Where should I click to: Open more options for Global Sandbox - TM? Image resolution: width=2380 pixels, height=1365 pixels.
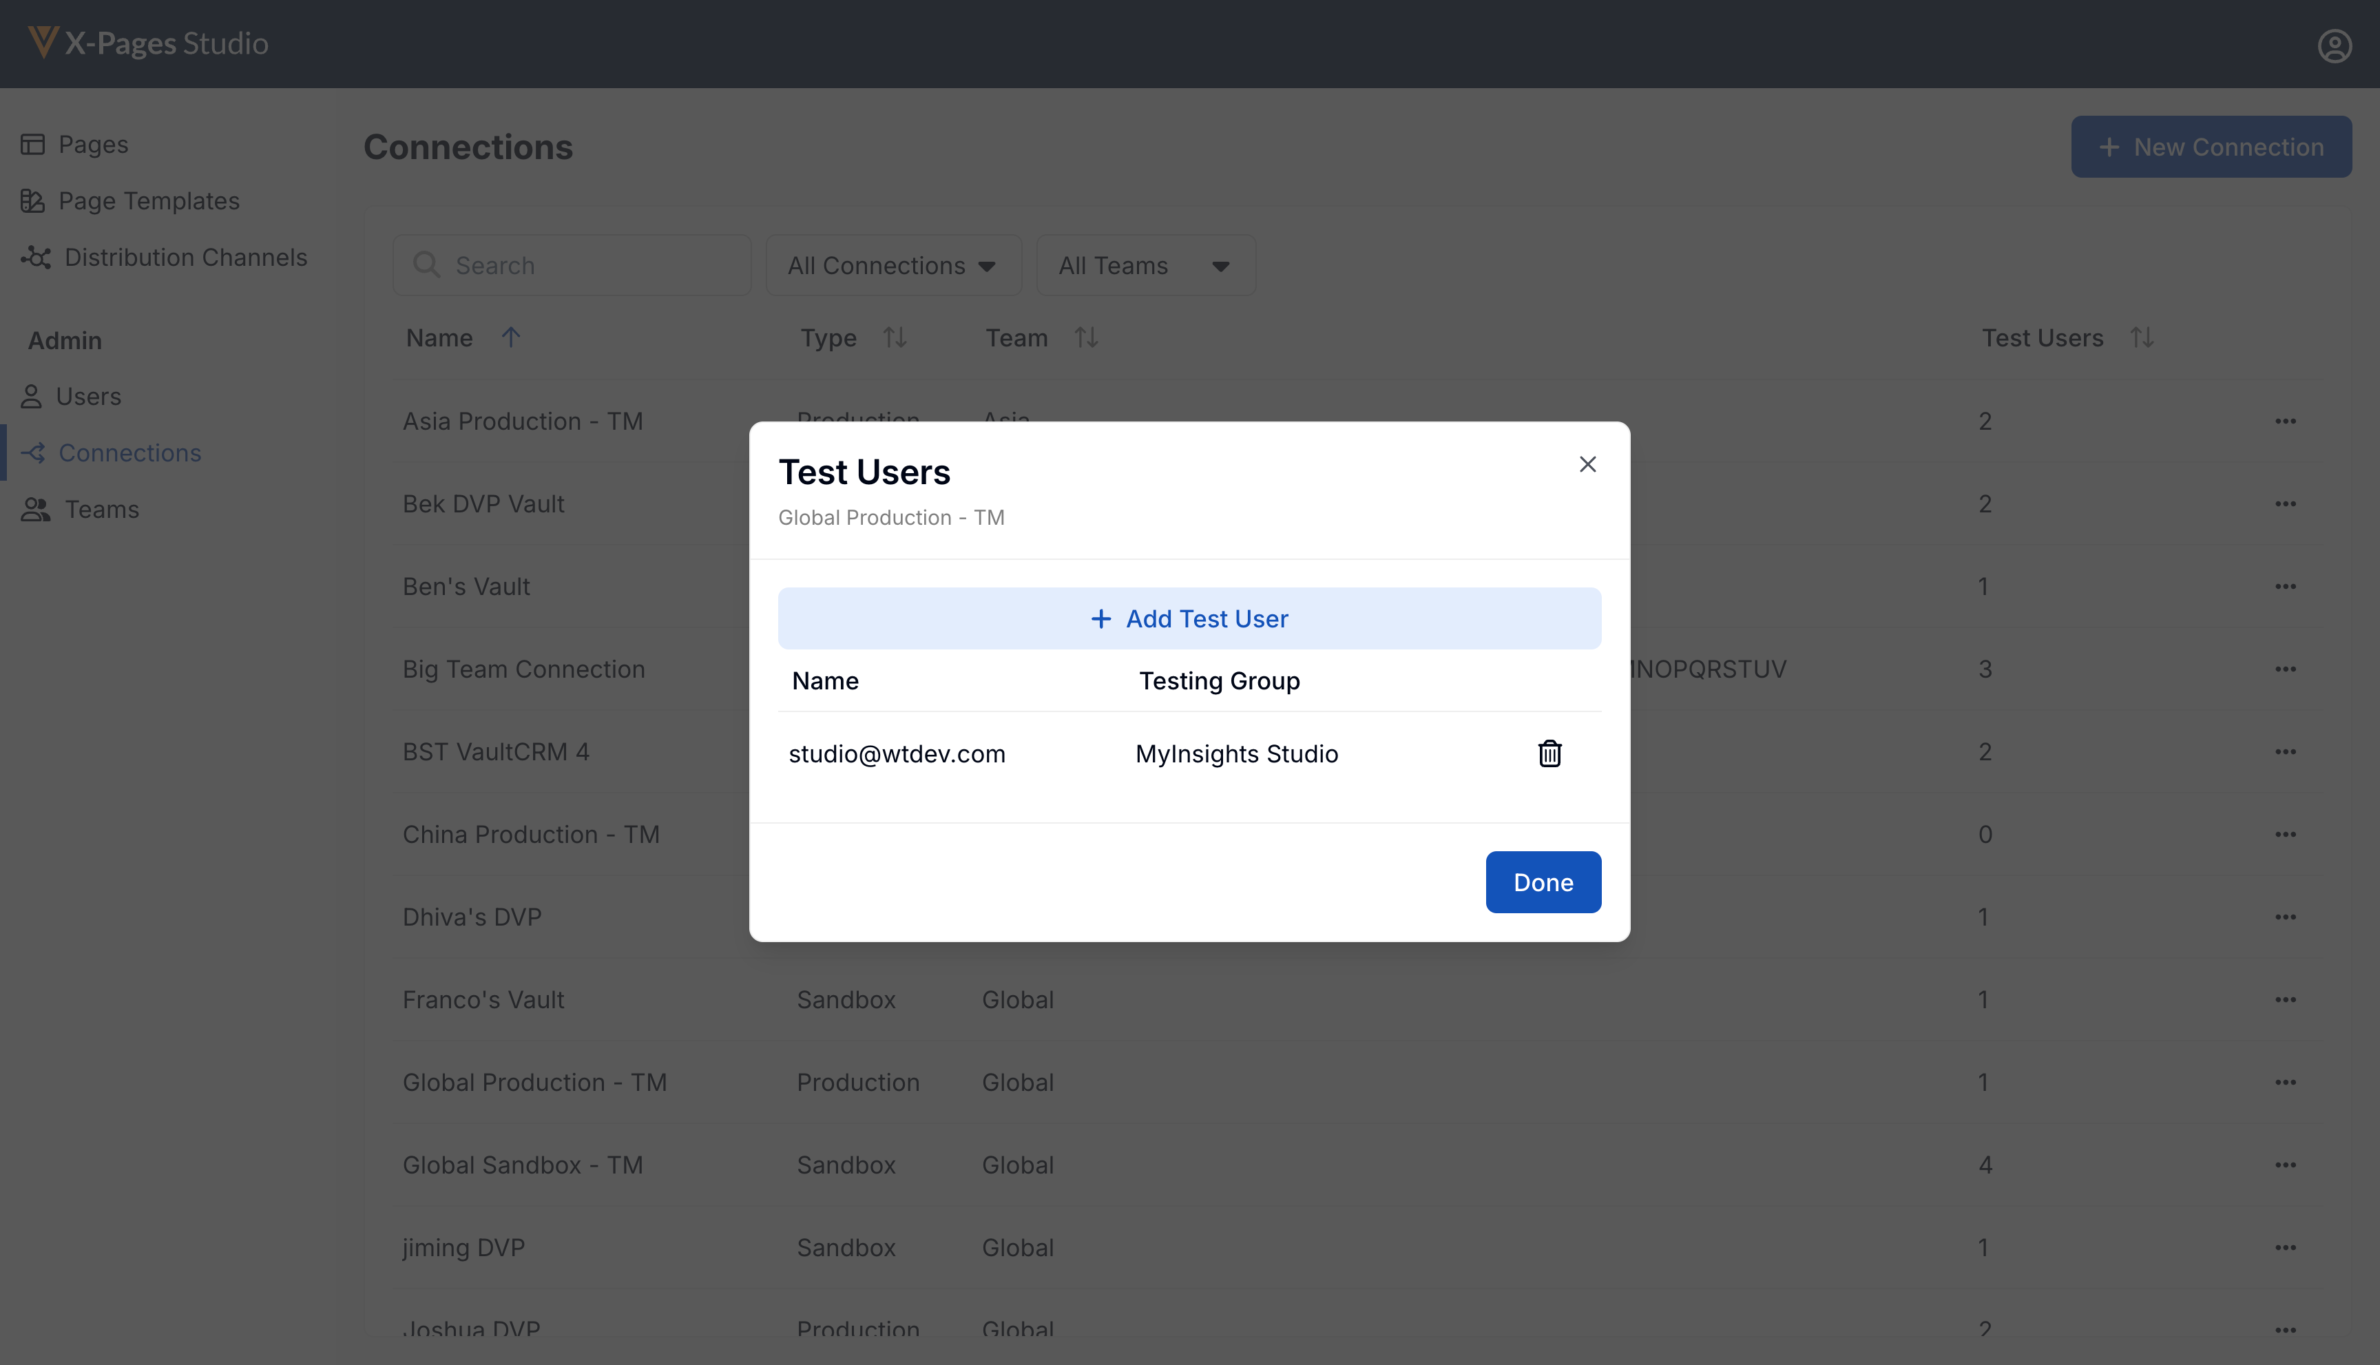(2284, 1165)
